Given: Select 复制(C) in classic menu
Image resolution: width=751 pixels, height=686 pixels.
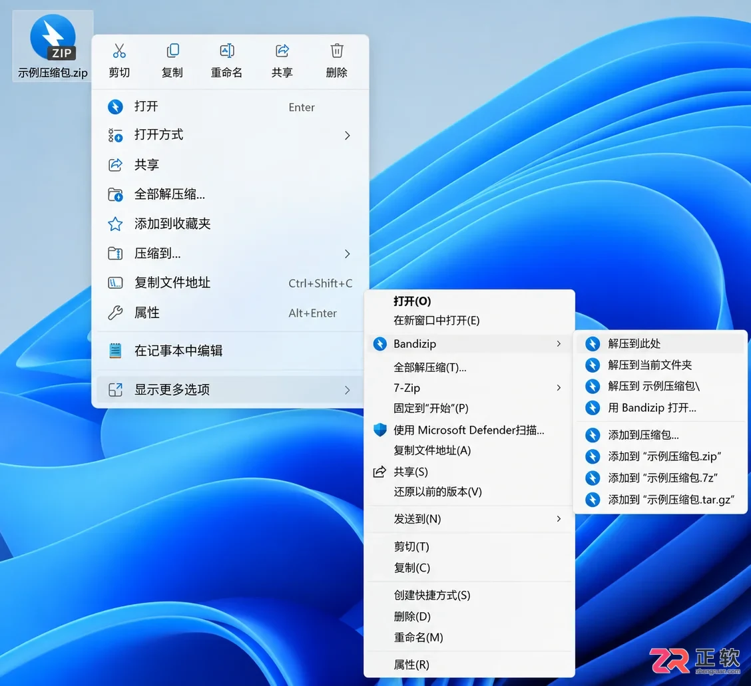Looking at the screenshot, I should pos(469,568).
